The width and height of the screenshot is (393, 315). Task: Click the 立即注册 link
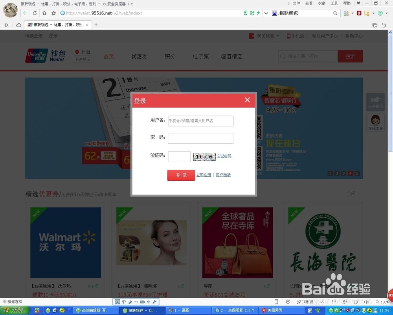(x=204, y=175)
